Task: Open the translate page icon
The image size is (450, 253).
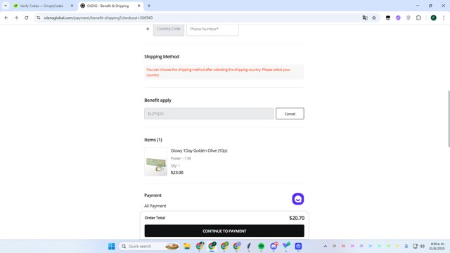Action: coord(365,18)
